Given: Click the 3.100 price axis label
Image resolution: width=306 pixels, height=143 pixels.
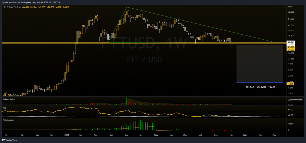Looking at the screenshot, I should pyautogui.click(x=290, y=94).
